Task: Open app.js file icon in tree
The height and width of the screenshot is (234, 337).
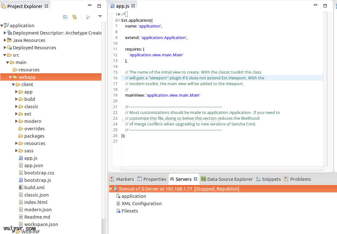Action: tap(21, 158)
